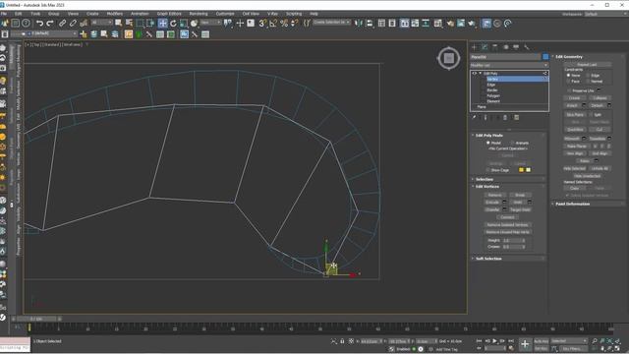Viewport: 629px width, 354px height.
Task: Click the Mirror tool icon
Action: point(359,24)
